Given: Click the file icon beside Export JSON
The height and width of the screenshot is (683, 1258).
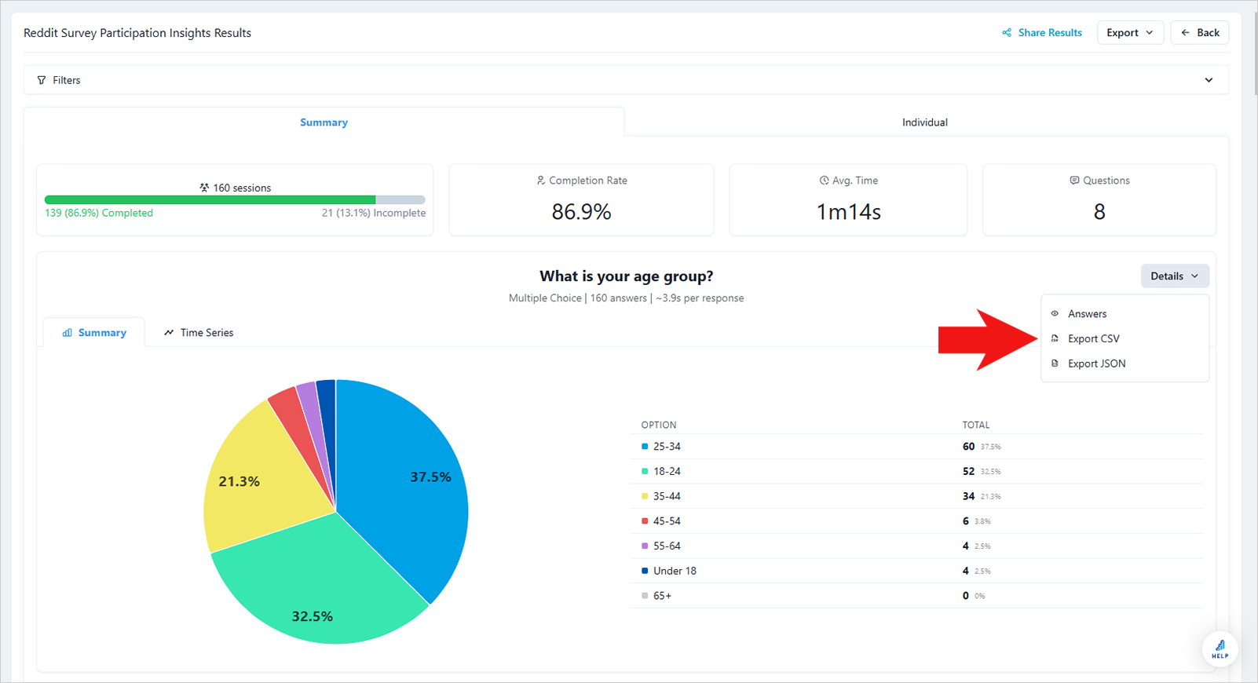Looking at the screenshot, I should [x=1055, y=363].
